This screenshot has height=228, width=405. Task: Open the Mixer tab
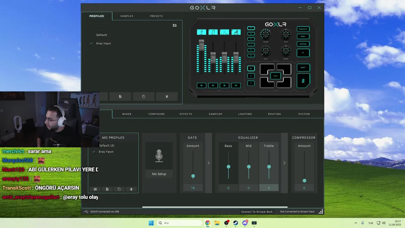[127, 114]
